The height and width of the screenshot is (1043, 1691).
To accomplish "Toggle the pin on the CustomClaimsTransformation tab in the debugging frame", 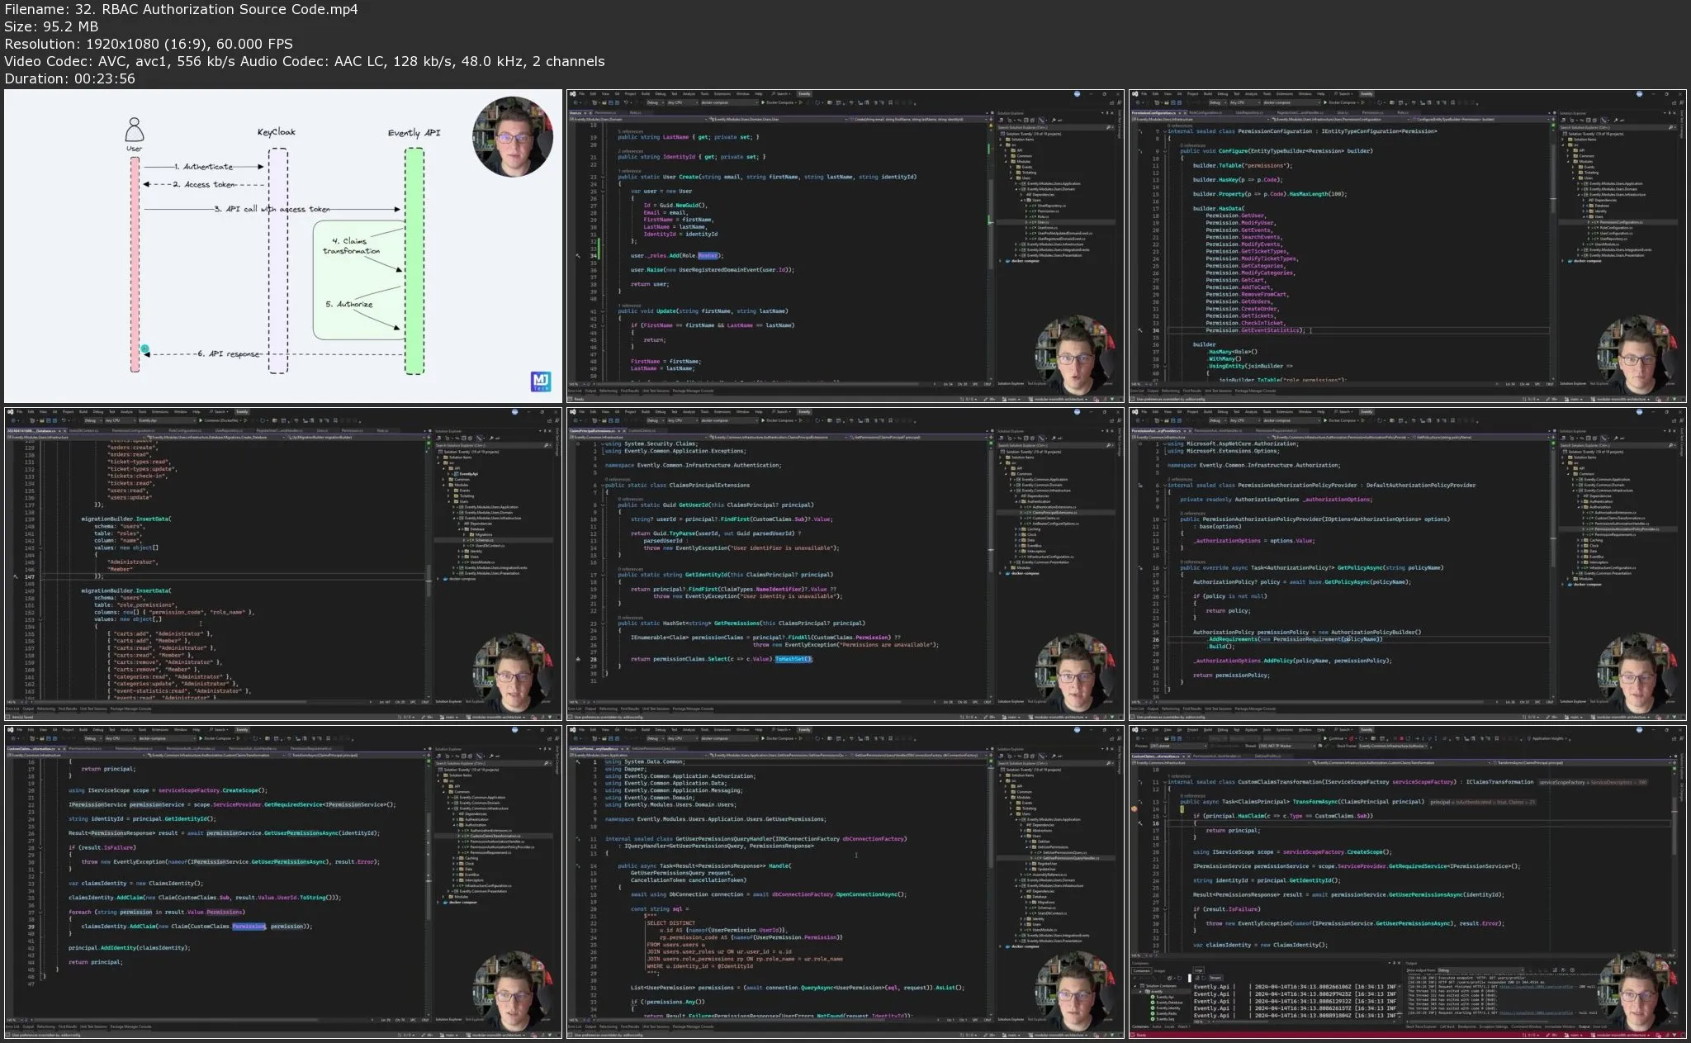I will pyautogui.click(x=1184, y=756).
